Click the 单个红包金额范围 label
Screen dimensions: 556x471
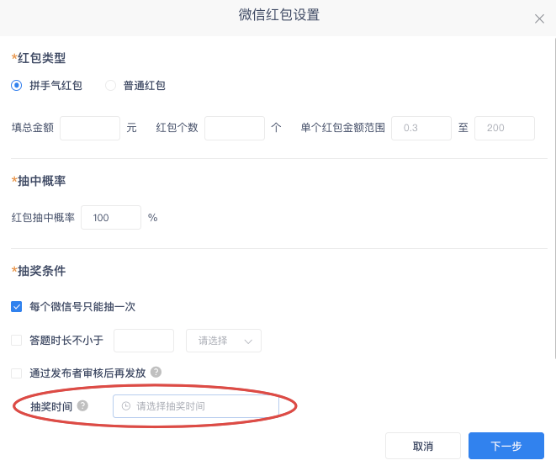(x=343, y=128)
